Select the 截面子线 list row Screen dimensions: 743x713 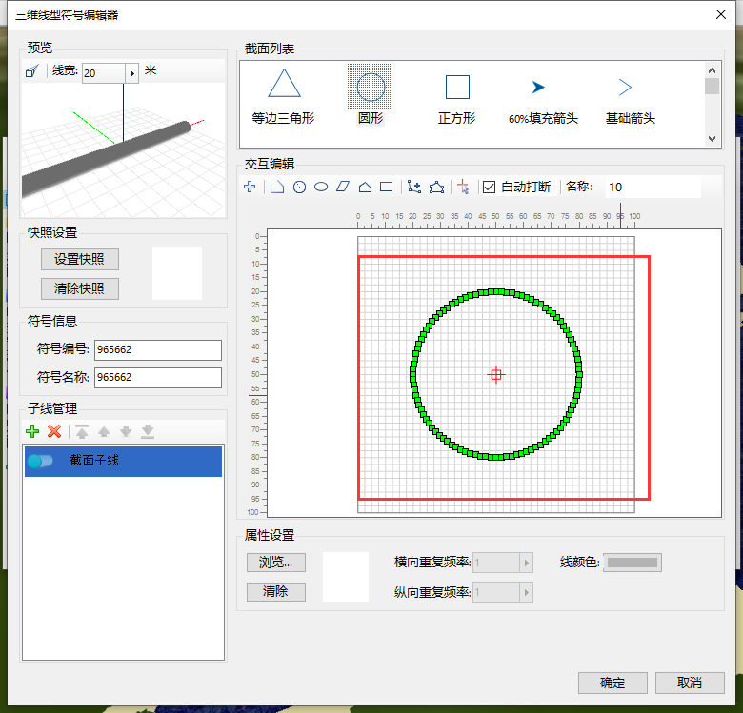(123, 461)
